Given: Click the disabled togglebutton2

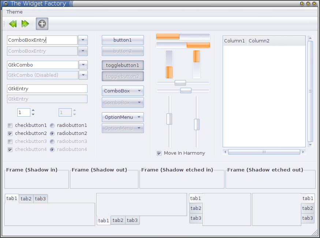Looking at the screenshot, I should [123, 76].
